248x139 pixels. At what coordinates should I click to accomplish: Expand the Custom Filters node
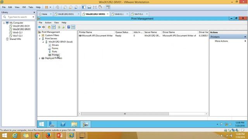click(40, 36)
